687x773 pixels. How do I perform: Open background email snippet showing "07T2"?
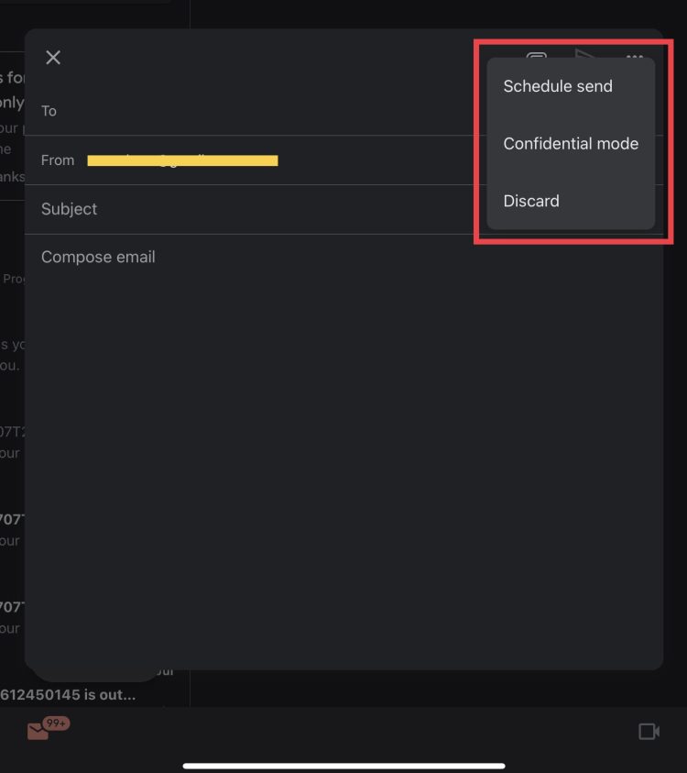(11, 432)
